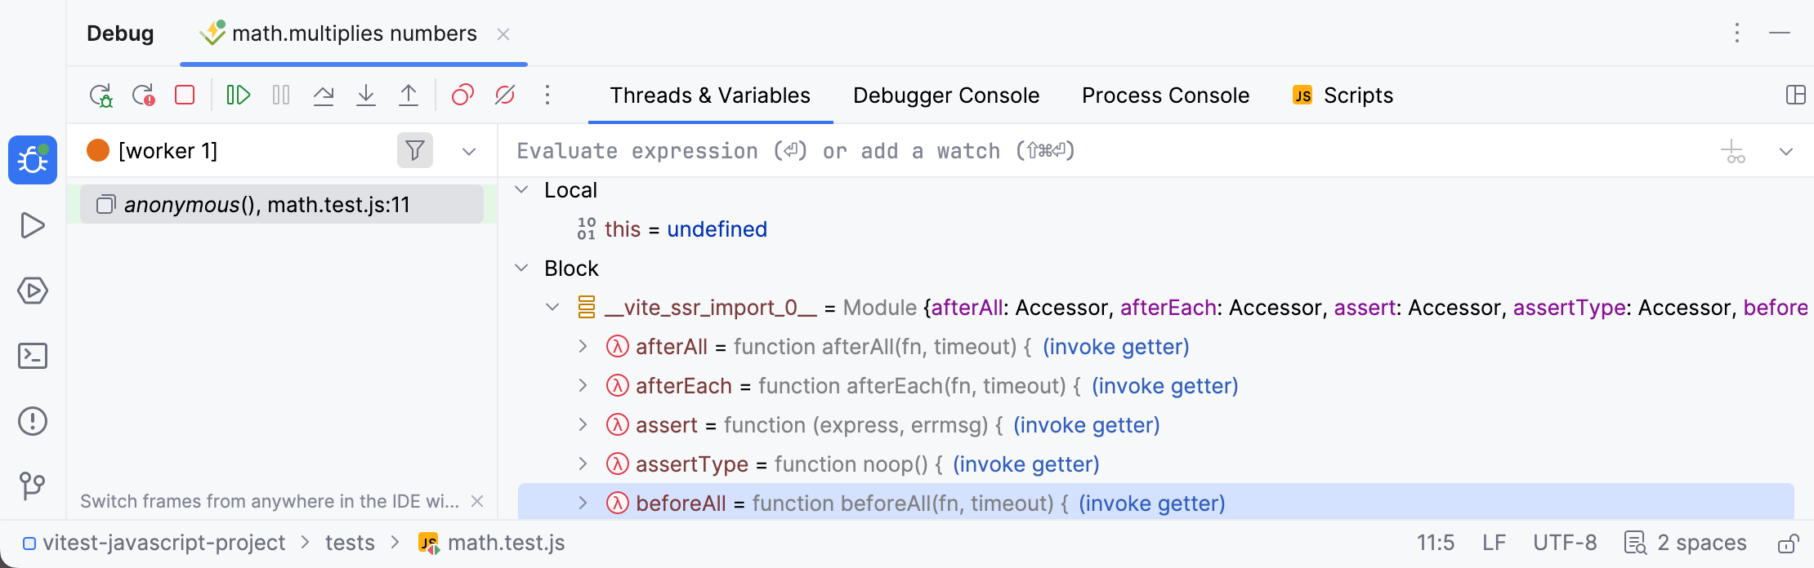Invoke getter for beforeAll
Viewport: 1814px width, 568px height.
[1152, 504]
